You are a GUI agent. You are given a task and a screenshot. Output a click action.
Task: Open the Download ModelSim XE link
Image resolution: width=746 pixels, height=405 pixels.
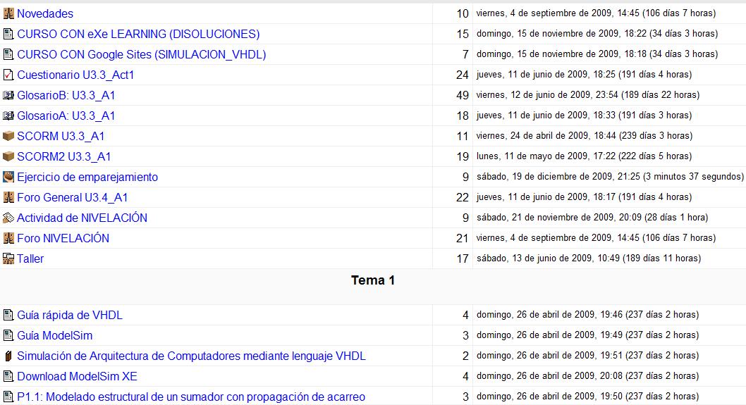tap(73, 376)
